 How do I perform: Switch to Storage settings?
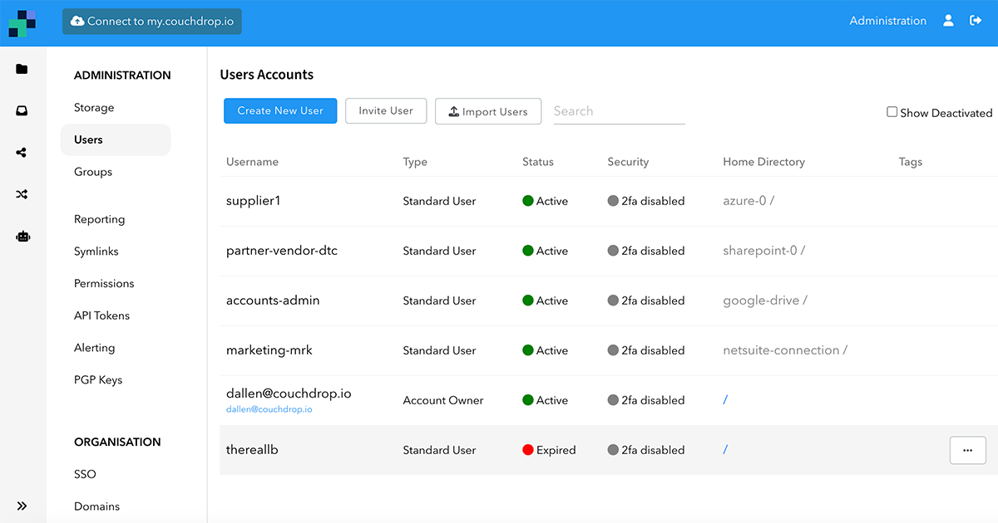pyautogui.click(x=93, y=107)
